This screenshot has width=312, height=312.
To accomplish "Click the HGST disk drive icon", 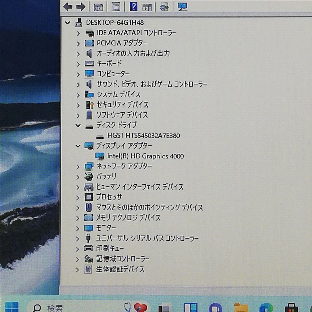I will pyautogui.click(x=100, y=137).
